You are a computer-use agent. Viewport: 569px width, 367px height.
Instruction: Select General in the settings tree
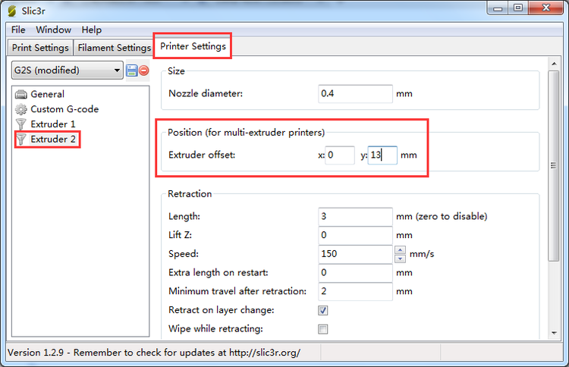tap(47, 94)
